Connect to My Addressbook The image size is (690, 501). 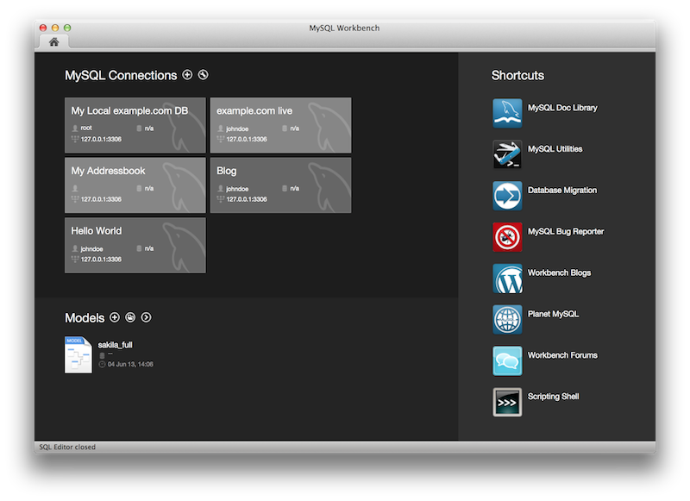(x=135, y=185)
